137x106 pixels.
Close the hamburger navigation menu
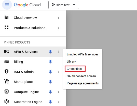[x=7, y=5]
